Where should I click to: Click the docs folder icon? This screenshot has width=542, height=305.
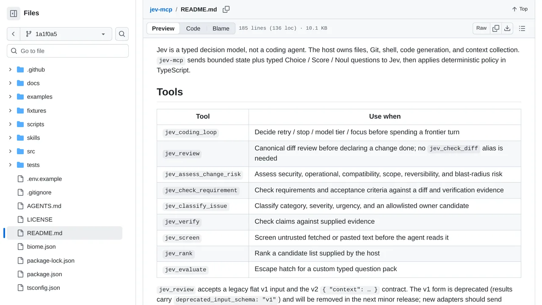20,83
